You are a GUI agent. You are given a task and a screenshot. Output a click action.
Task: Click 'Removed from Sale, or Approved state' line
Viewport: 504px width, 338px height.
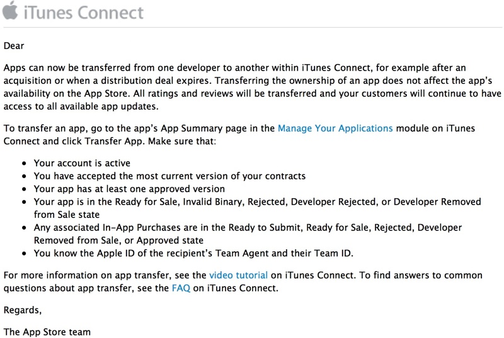(x=118, y=240)
